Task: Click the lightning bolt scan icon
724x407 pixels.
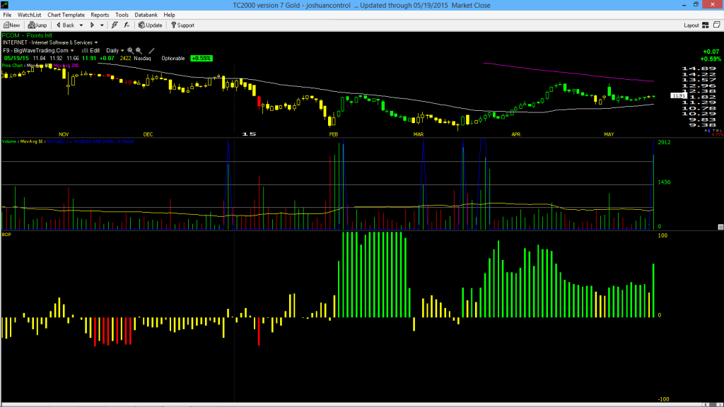Action: pos(115,25)
